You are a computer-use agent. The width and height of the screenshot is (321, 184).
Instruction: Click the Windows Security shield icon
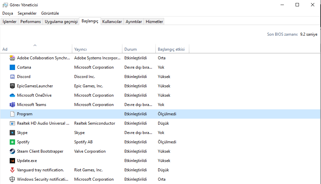coord(12,179)
